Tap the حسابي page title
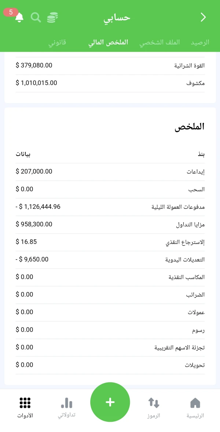Screen dimensions: 220x432 pos(117,17)
